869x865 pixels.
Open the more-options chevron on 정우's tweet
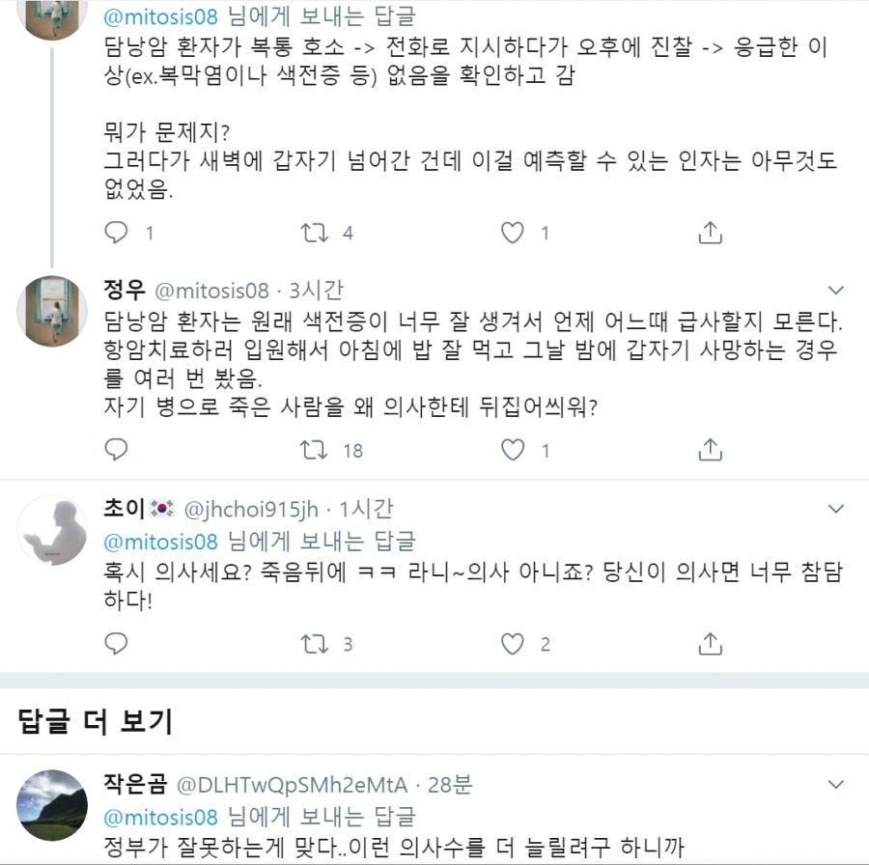[x=836, y=291]
